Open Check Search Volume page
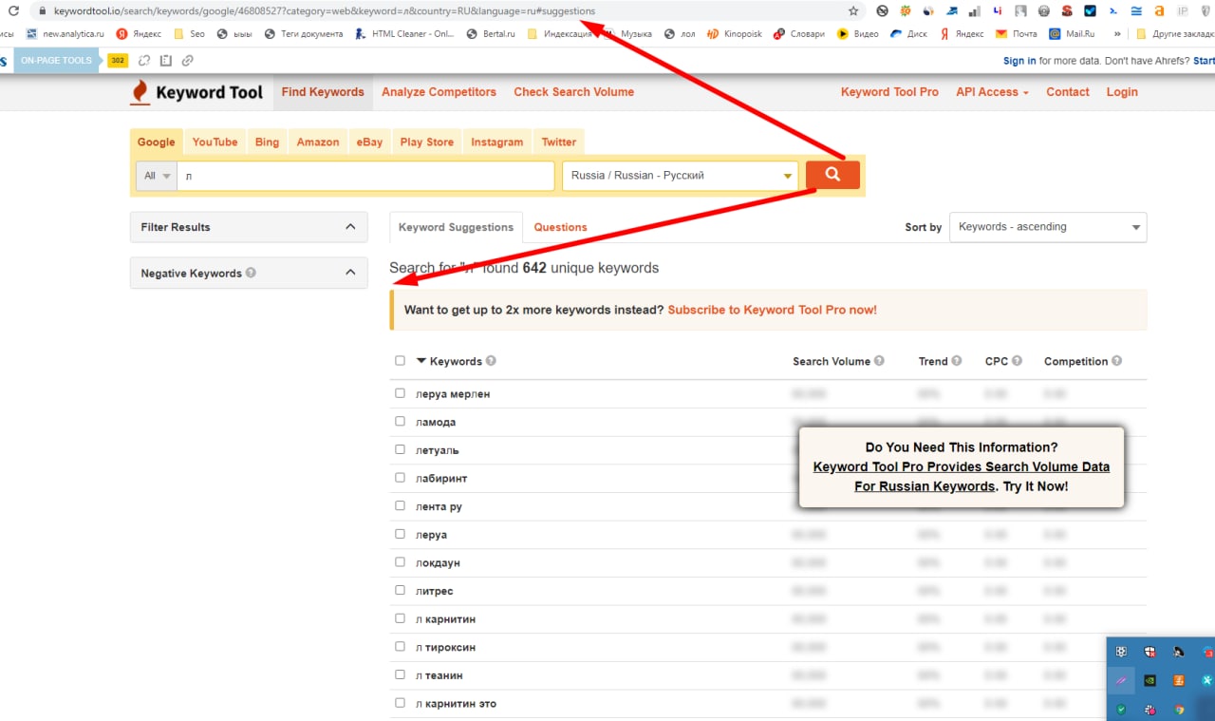The height and width of the screenshot is (721, 1215). [x=573, y=92]
